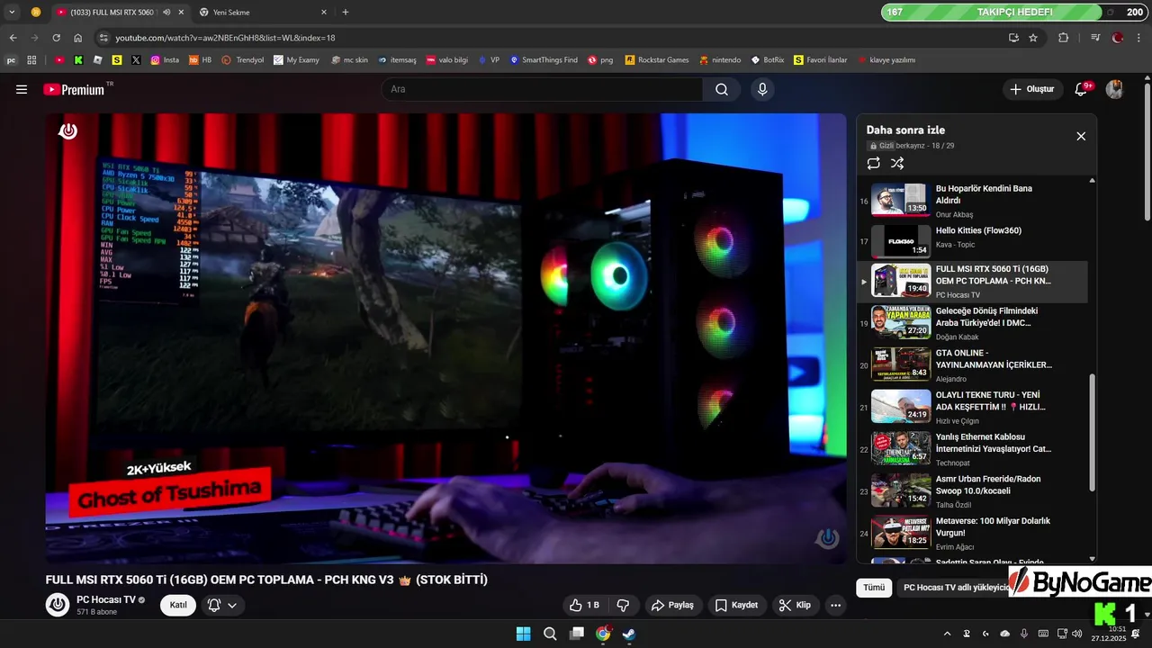
Task: Share the video with Paylaş
Action: coord(673,605)
